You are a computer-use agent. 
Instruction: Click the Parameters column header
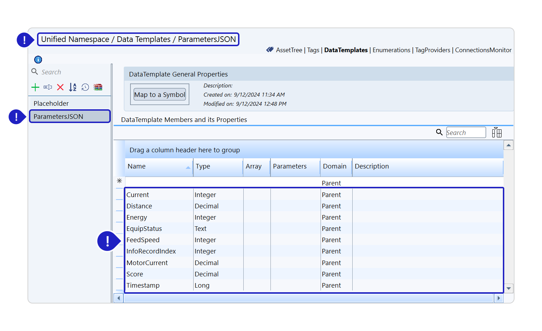pos(296,166)
